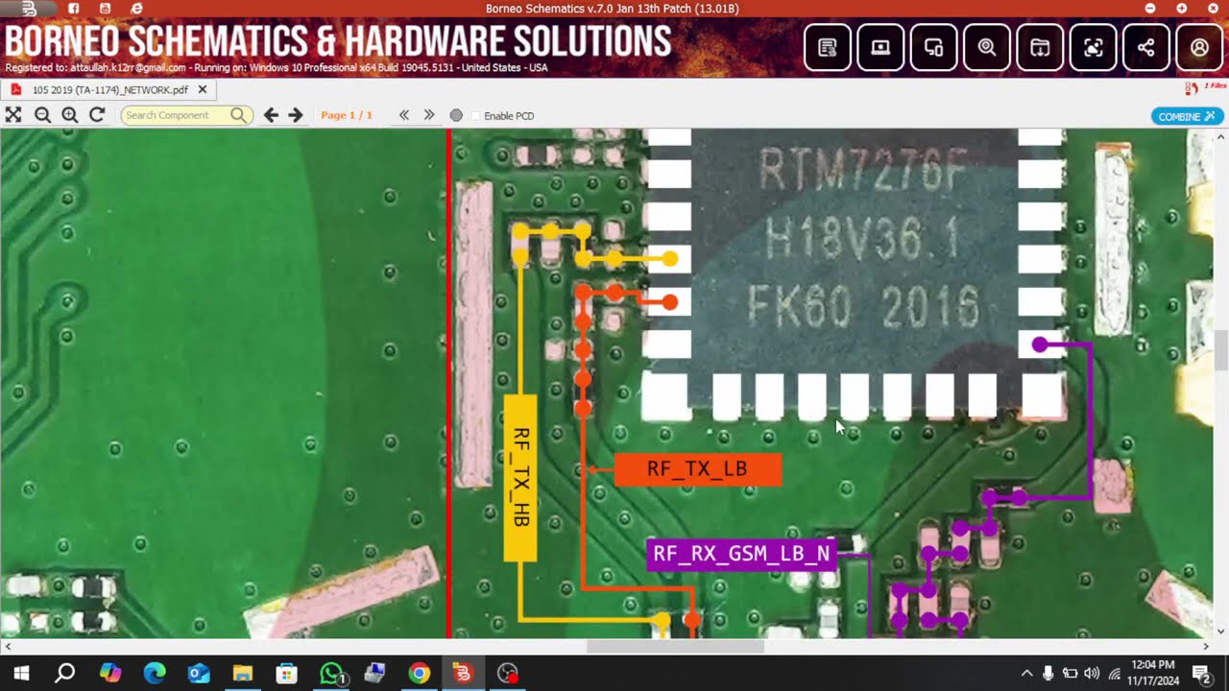Click the RF_TX_LB orange label
The image size is (1229, 691).
coord(697,468)
